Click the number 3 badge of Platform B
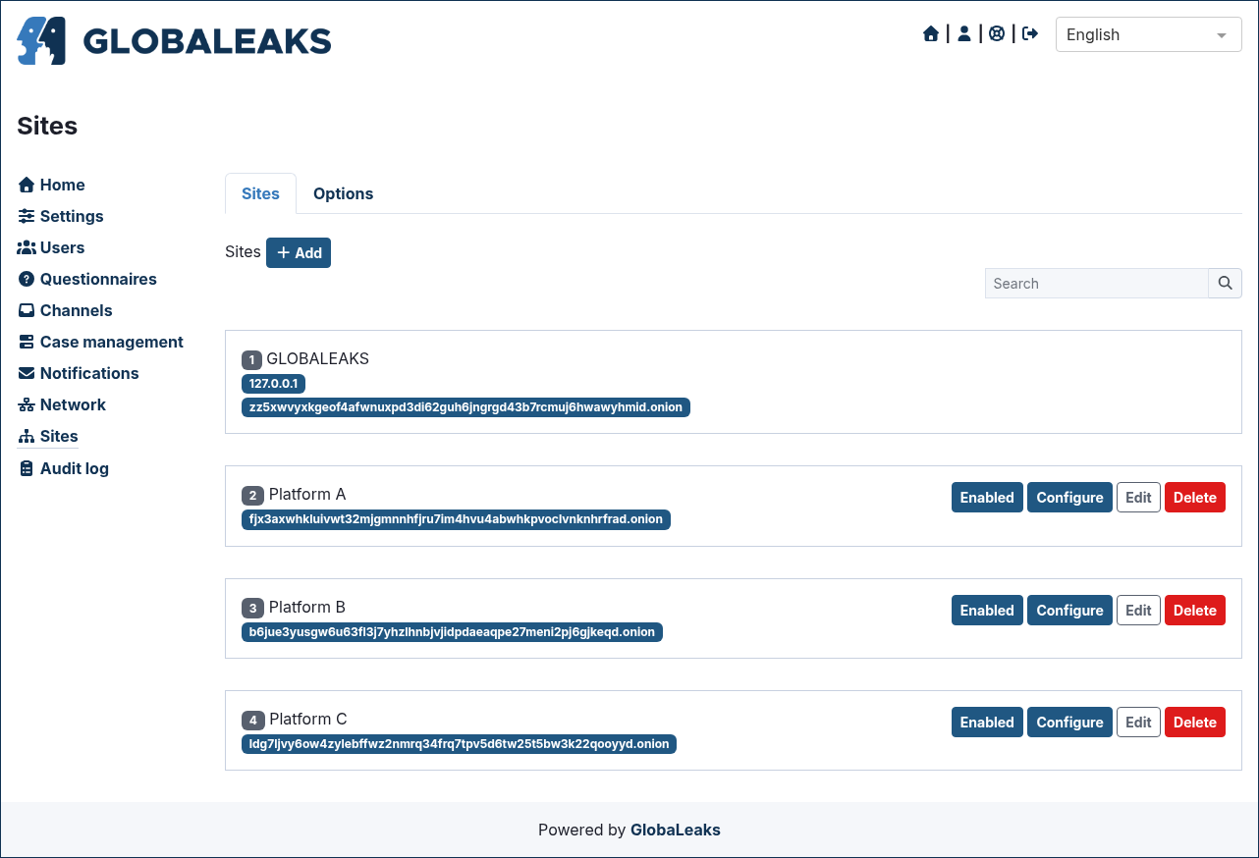The width and height of the screenshot is (1259, 858). coord(252,609)
